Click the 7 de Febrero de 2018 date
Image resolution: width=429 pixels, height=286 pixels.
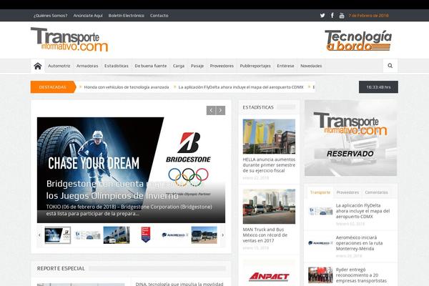click(368, 16)
